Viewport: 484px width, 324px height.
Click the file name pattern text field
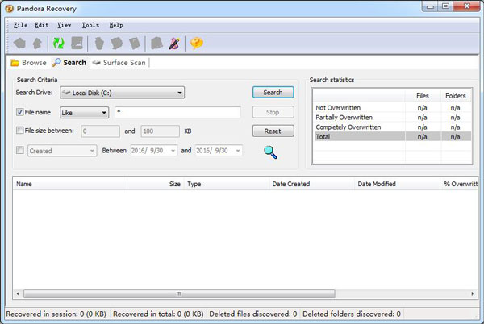click(177, 112)
